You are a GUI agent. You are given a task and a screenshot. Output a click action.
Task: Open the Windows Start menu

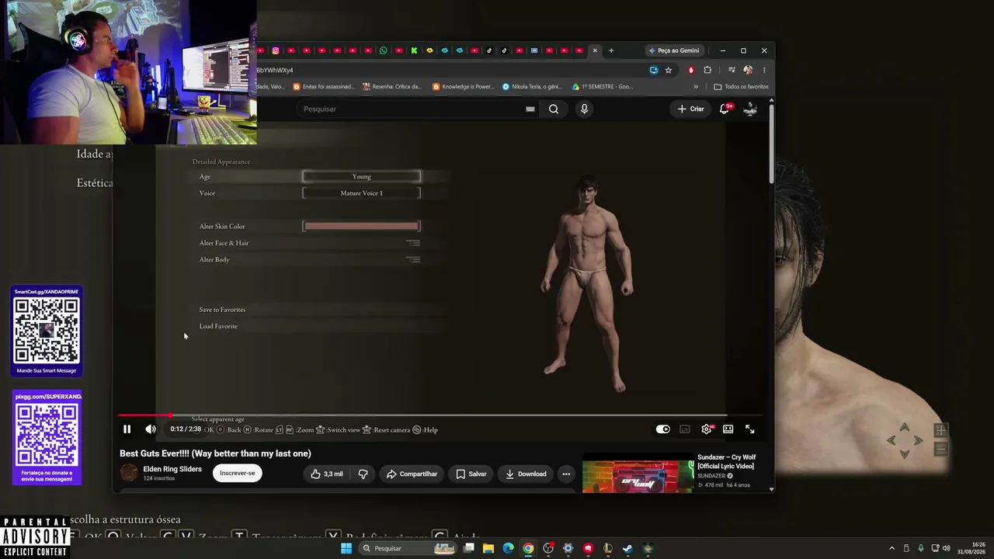tap(346, 548)
